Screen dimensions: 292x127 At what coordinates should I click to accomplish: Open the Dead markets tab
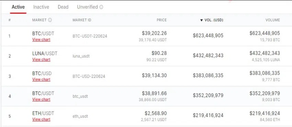63,7
